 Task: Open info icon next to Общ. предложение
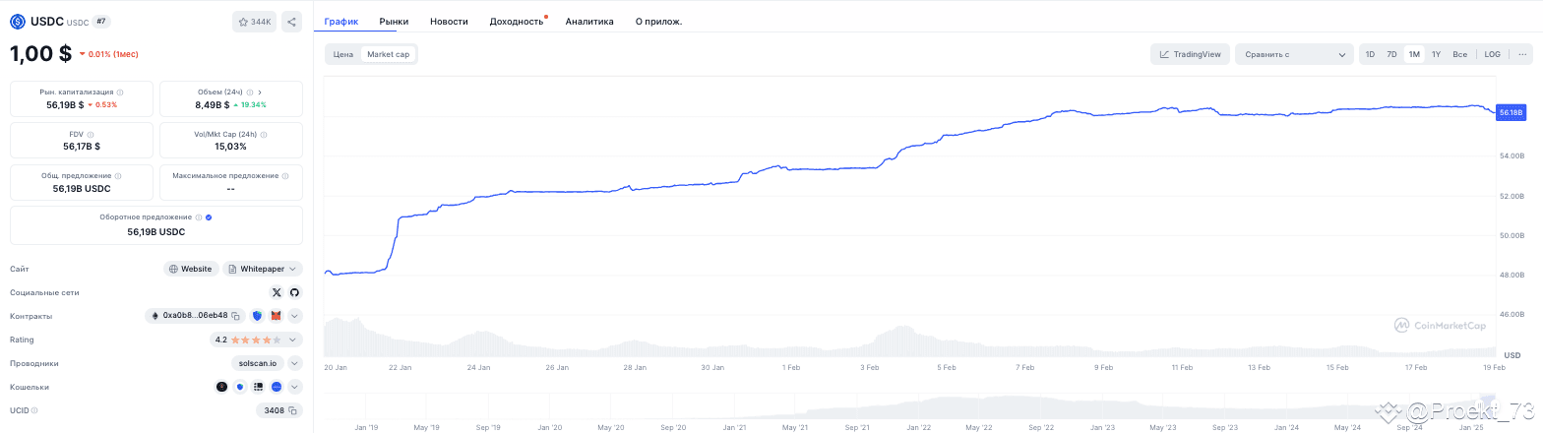coord(116,176)
